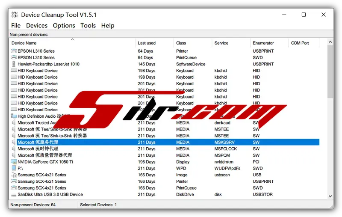
Task: Click speaker icon of Microsoft Trusted Audio row
Action: [14, 122]
